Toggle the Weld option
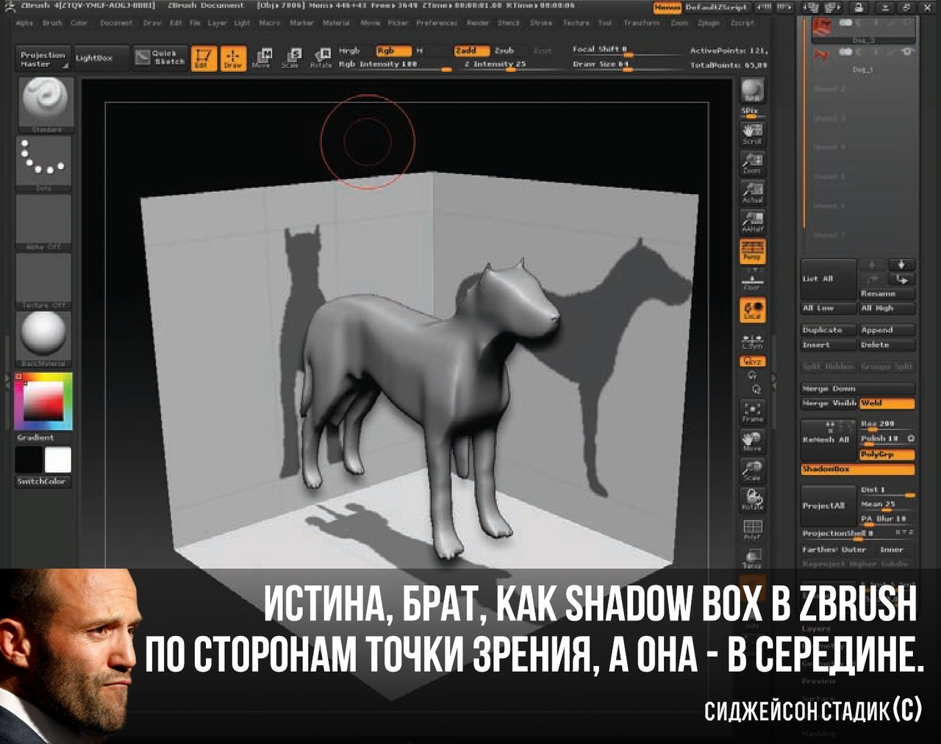The height and width of the screenshot is (744, 941). click(x=887, y=404)
